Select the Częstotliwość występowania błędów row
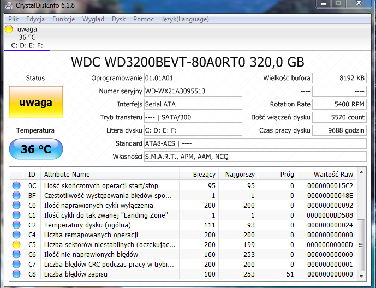This screenshot has height=288, width=376. click(x=183, y=195)
